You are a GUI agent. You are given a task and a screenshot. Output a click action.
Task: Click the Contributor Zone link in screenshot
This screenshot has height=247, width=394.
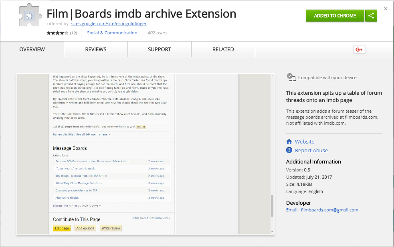pos(160,218)
